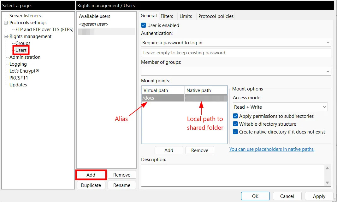Screen dimensions: 337x202
Task: Open the Limits tab
Action: pyautogui.click(x=186, y=16)
